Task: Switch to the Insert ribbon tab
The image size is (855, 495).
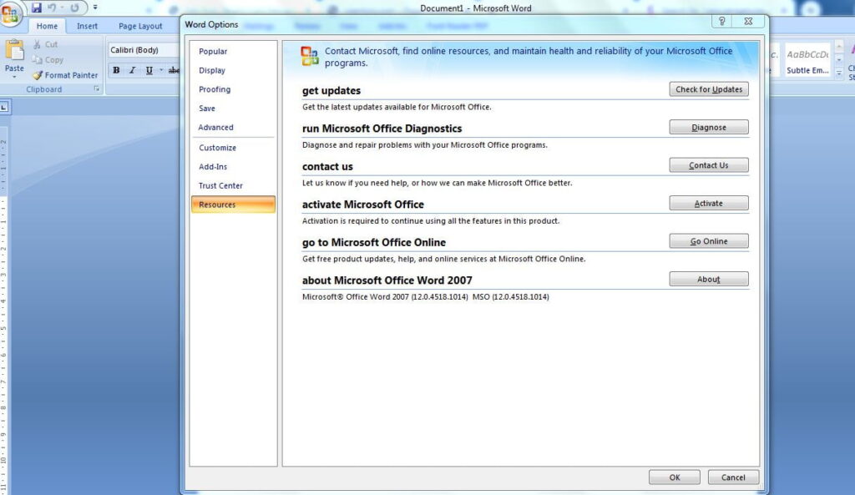Action: (87, 26)
